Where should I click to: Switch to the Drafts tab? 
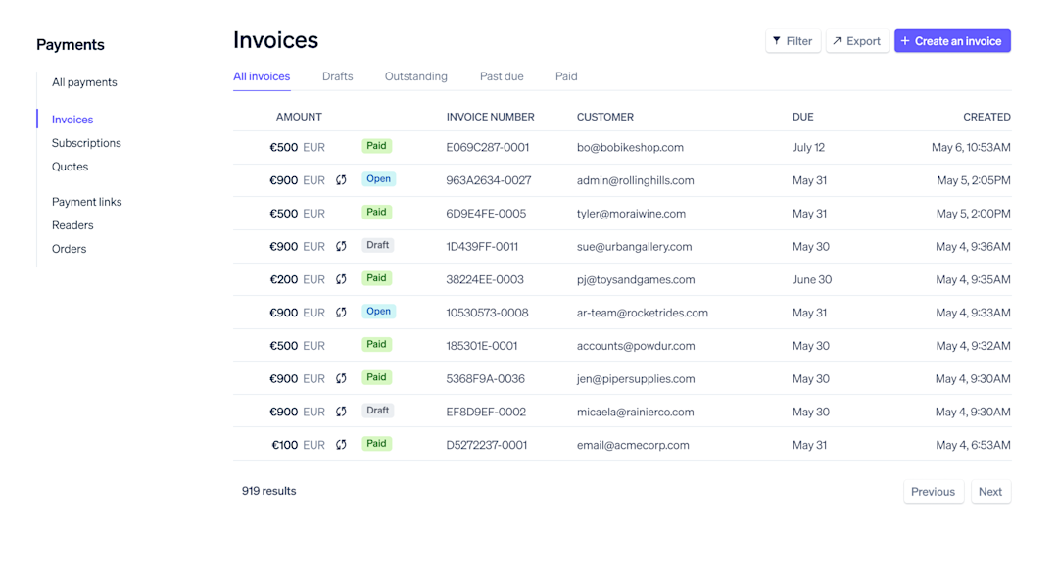(x=337, y=75)
